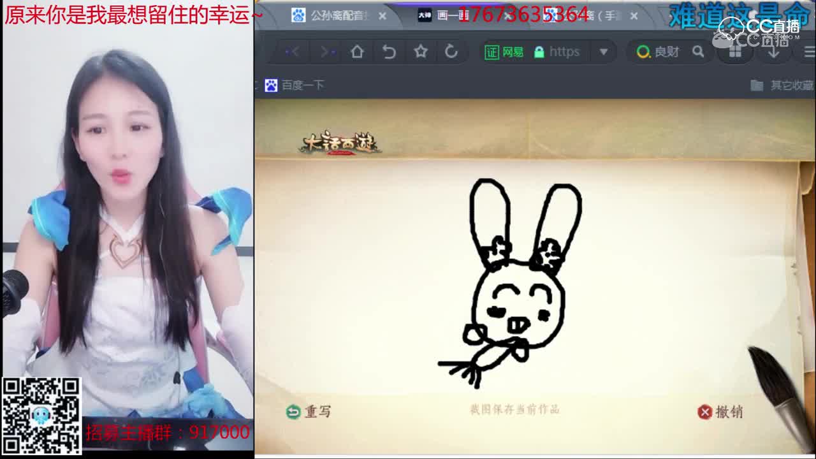Open the 其它收藏 bookmarks folder
This screenshot has height=459, width=816.
(x=782, y=85)
